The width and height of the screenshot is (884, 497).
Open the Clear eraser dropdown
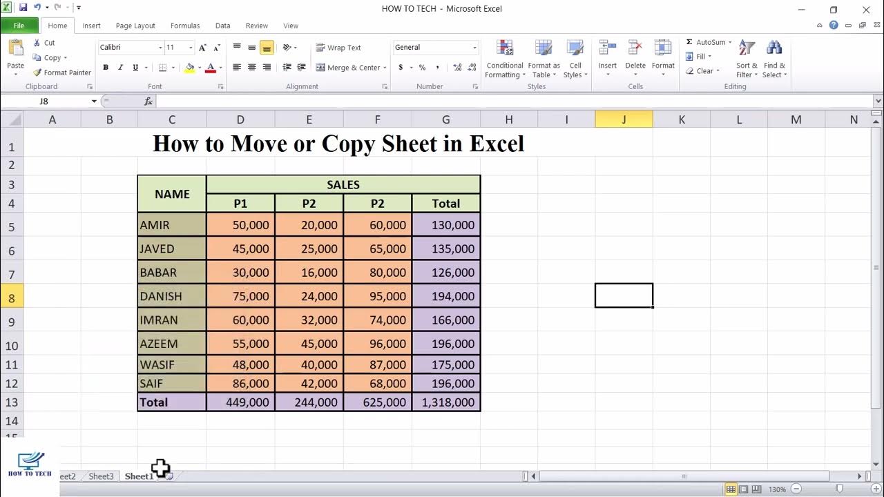point(703,71)
